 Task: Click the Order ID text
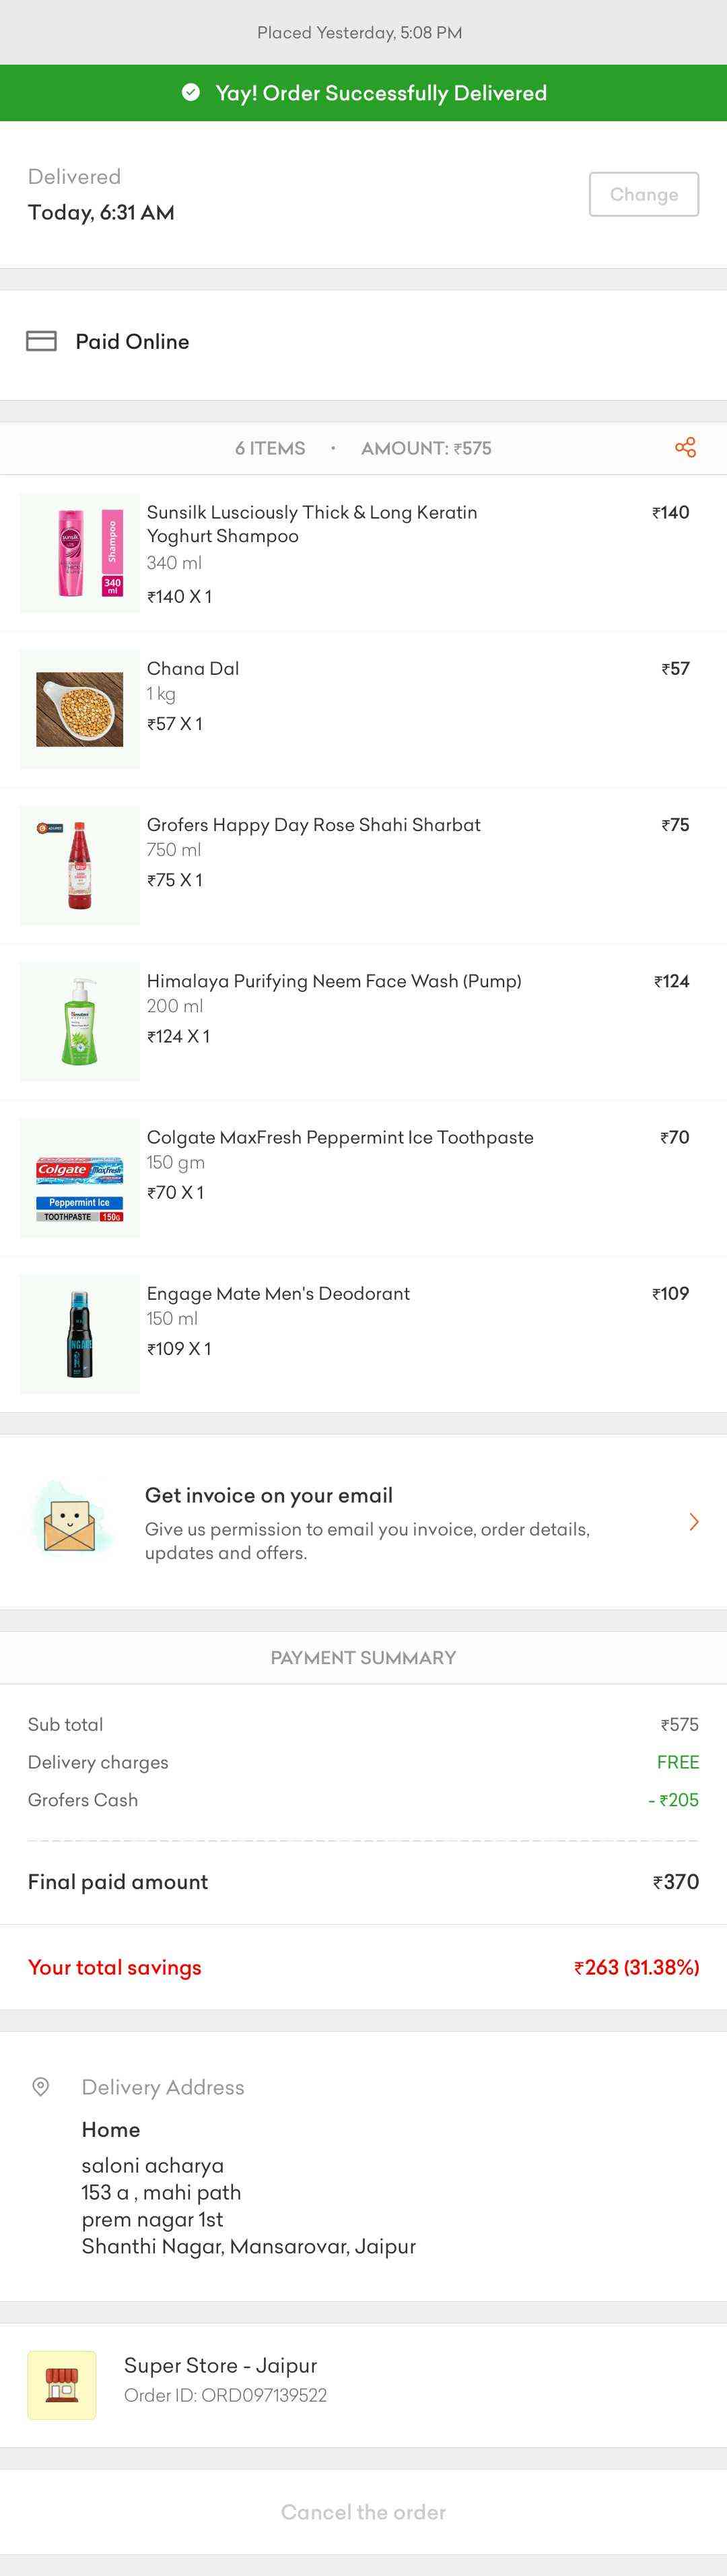(x=225, y=2395)
